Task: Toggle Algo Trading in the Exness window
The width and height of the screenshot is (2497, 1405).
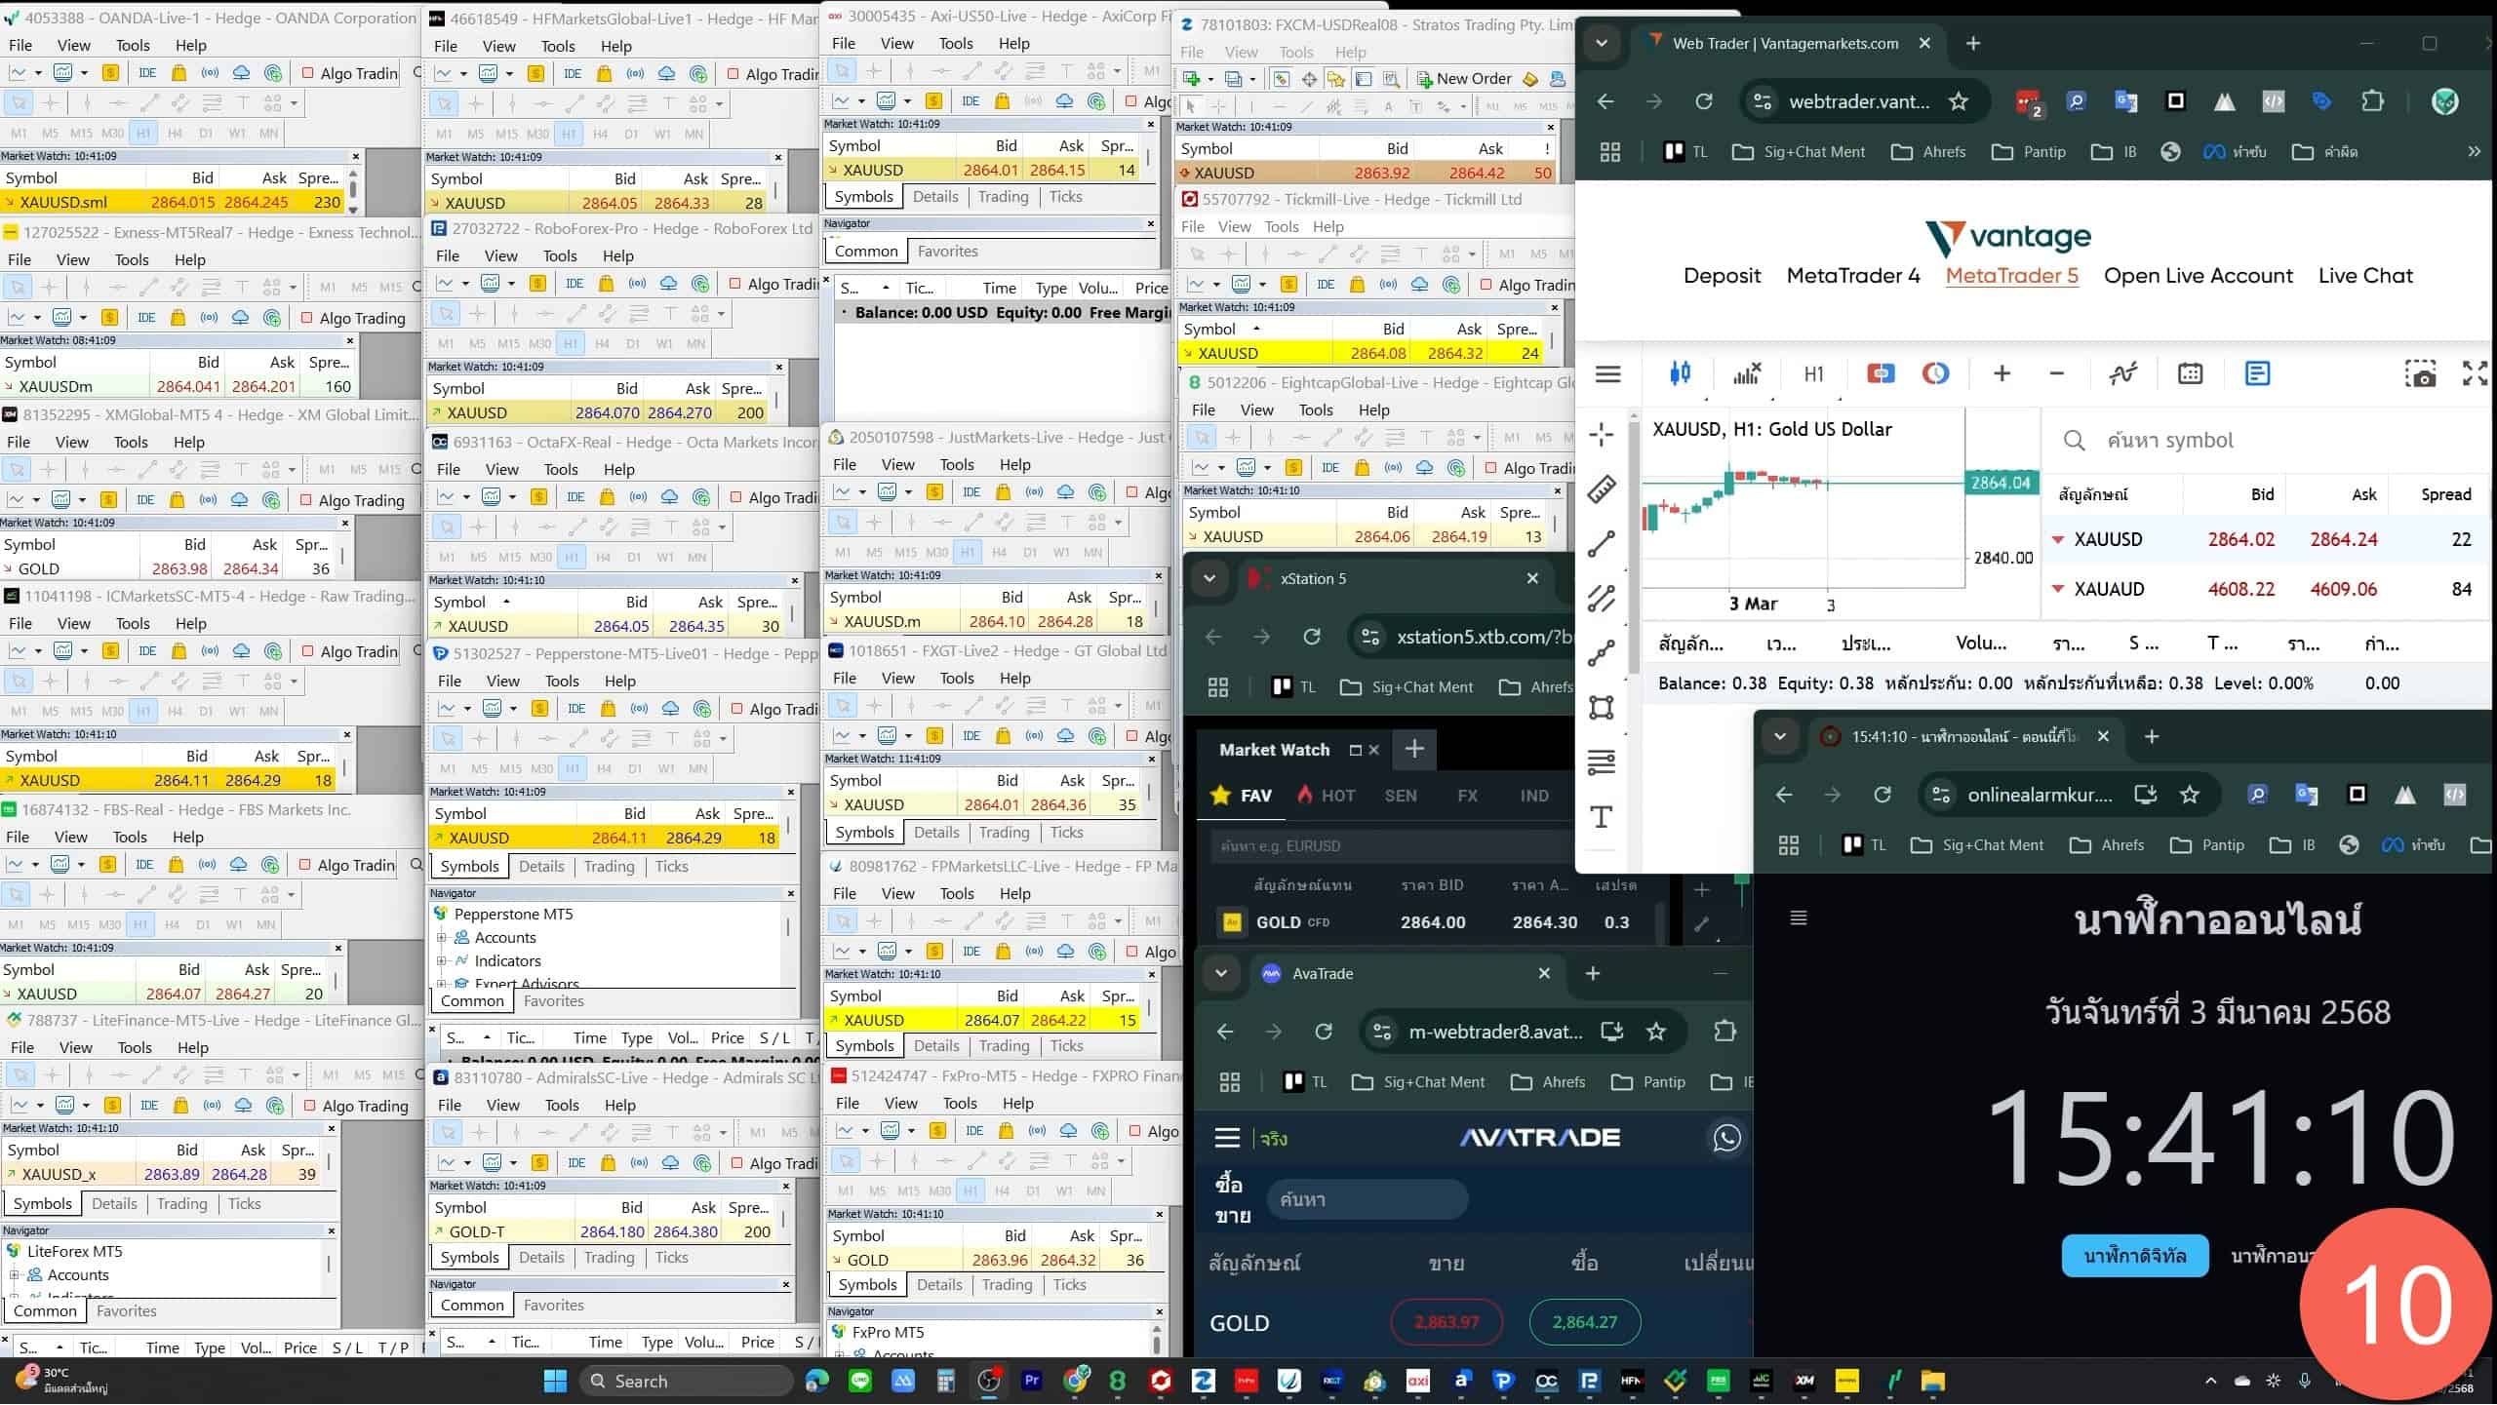Action: pyautogui.click(x=353, y=318)
